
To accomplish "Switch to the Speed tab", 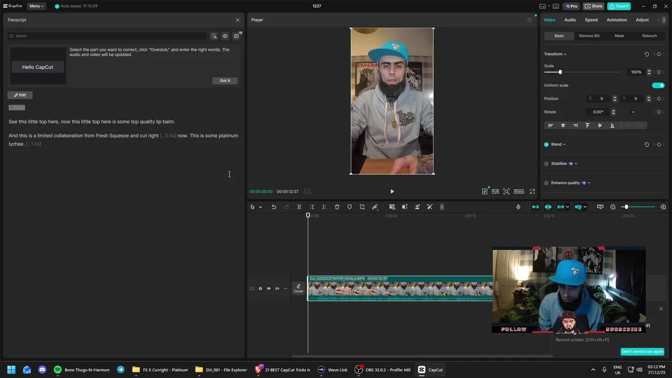I will [591, 20].
